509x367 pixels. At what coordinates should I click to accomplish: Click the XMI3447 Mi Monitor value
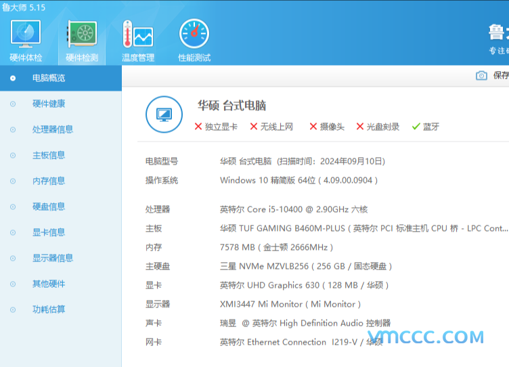(290, 304)
